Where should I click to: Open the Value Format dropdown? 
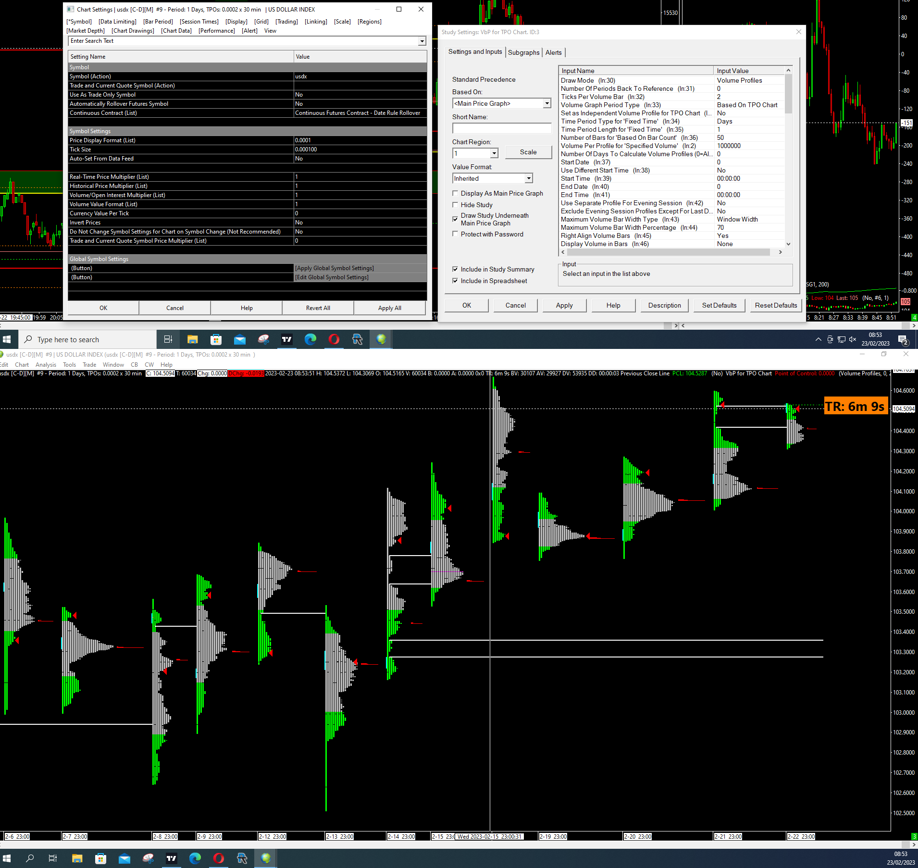529,178
